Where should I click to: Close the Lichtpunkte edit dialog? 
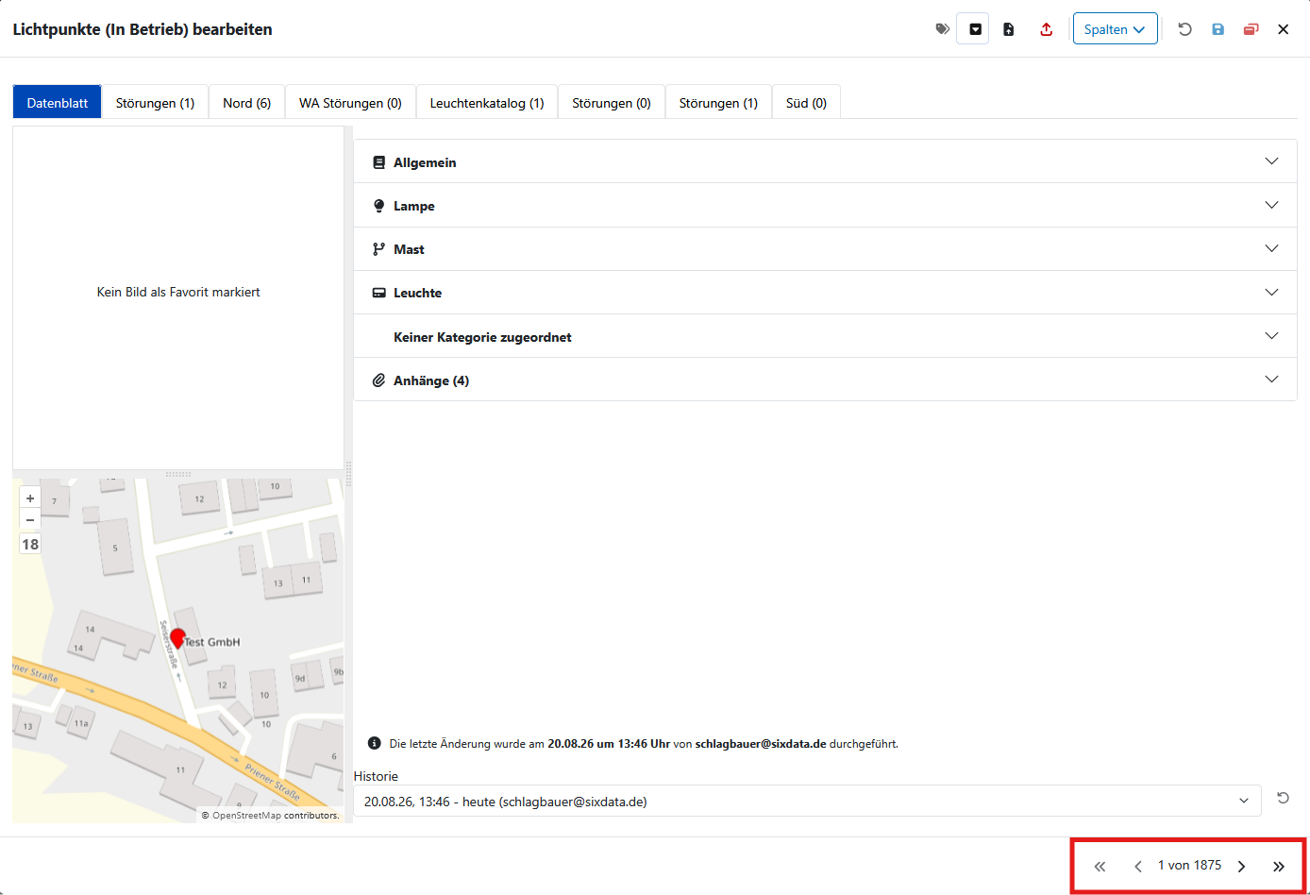(x=1283, y=29)
